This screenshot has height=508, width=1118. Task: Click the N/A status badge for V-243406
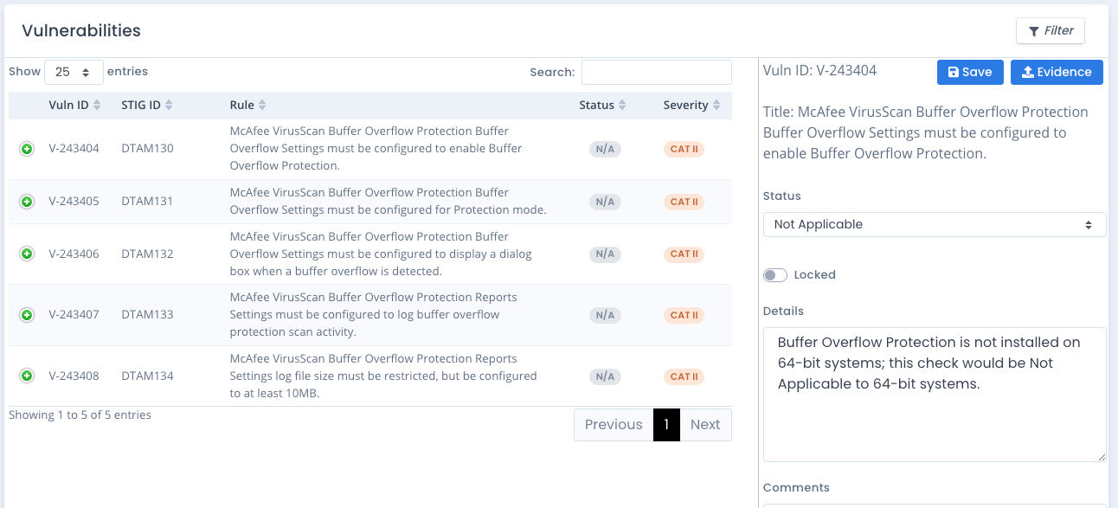tap(604, 254)
